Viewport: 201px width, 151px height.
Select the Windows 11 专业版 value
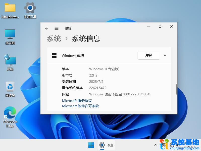104,69
